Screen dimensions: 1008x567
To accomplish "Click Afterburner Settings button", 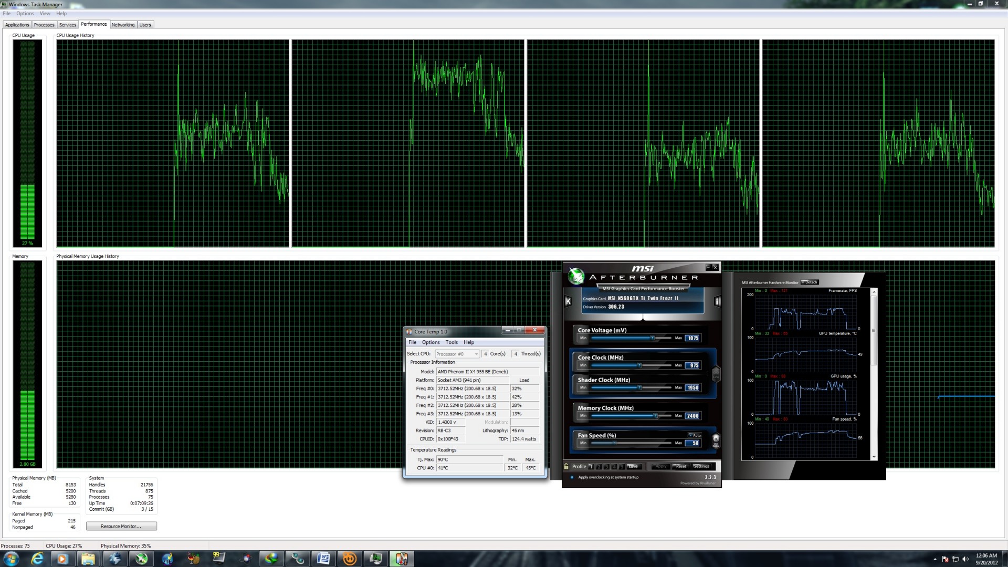I will [x=701, y=466].
